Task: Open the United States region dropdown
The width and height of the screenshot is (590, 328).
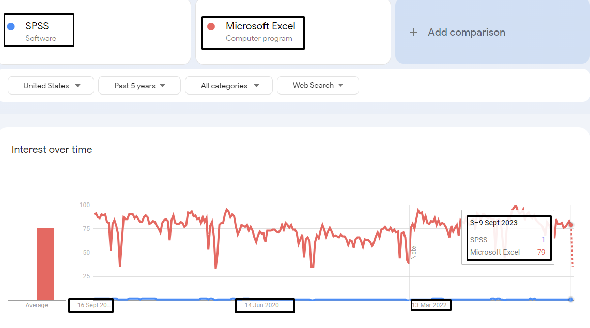Action: tap(51, 86)
